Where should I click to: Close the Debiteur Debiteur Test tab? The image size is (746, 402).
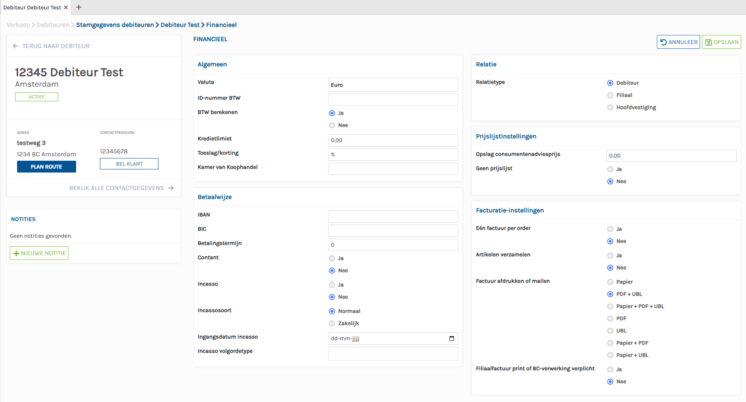click(x=66, y=7)
